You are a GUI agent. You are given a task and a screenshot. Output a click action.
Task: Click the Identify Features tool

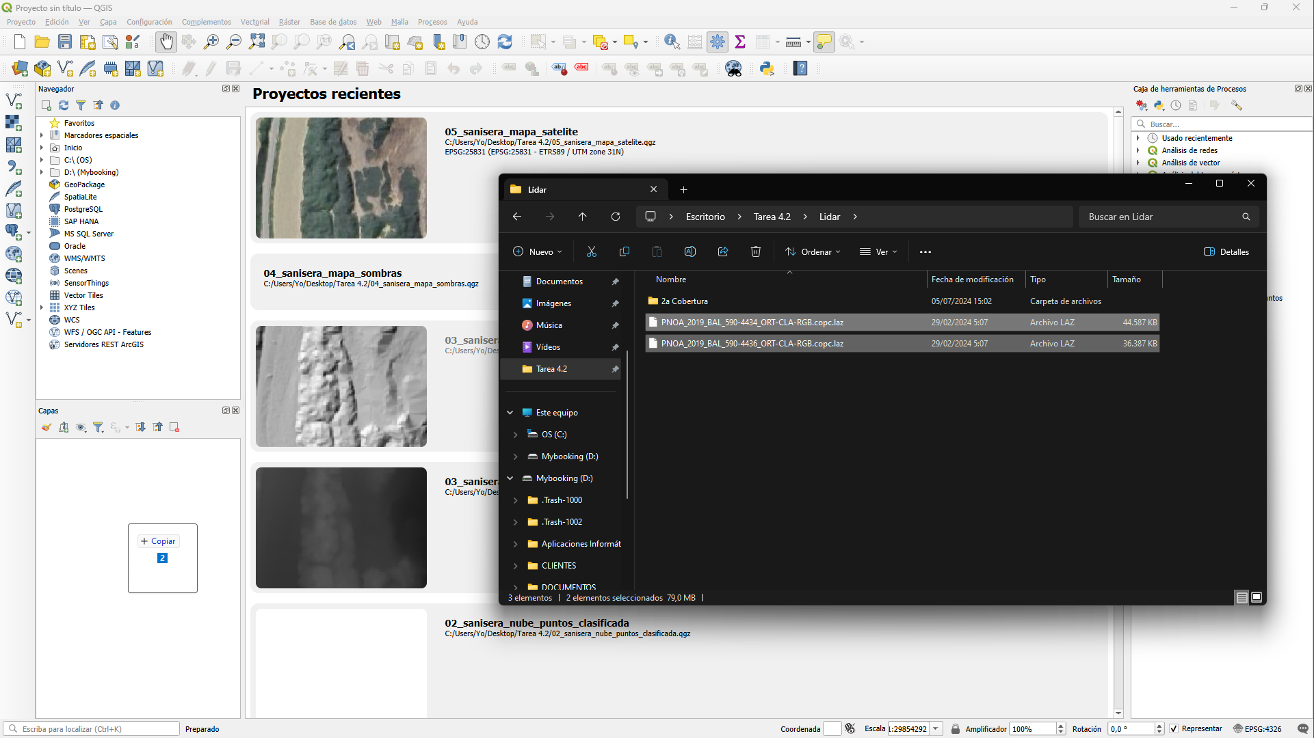point(672,42)
